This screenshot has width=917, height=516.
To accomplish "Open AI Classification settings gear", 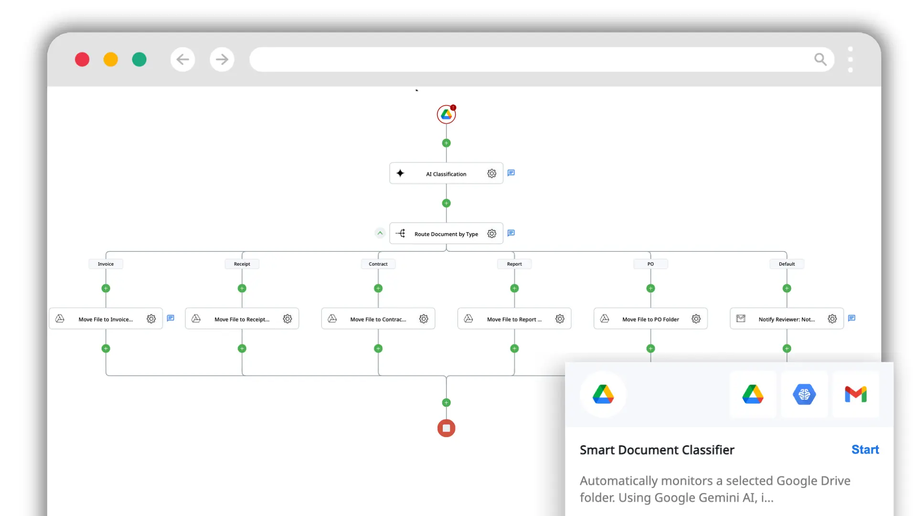I will point(491,173).
